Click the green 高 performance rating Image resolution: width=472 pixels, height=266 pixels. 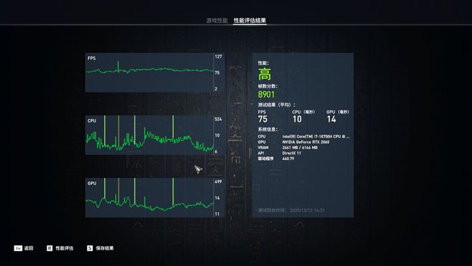click(265, 74)
